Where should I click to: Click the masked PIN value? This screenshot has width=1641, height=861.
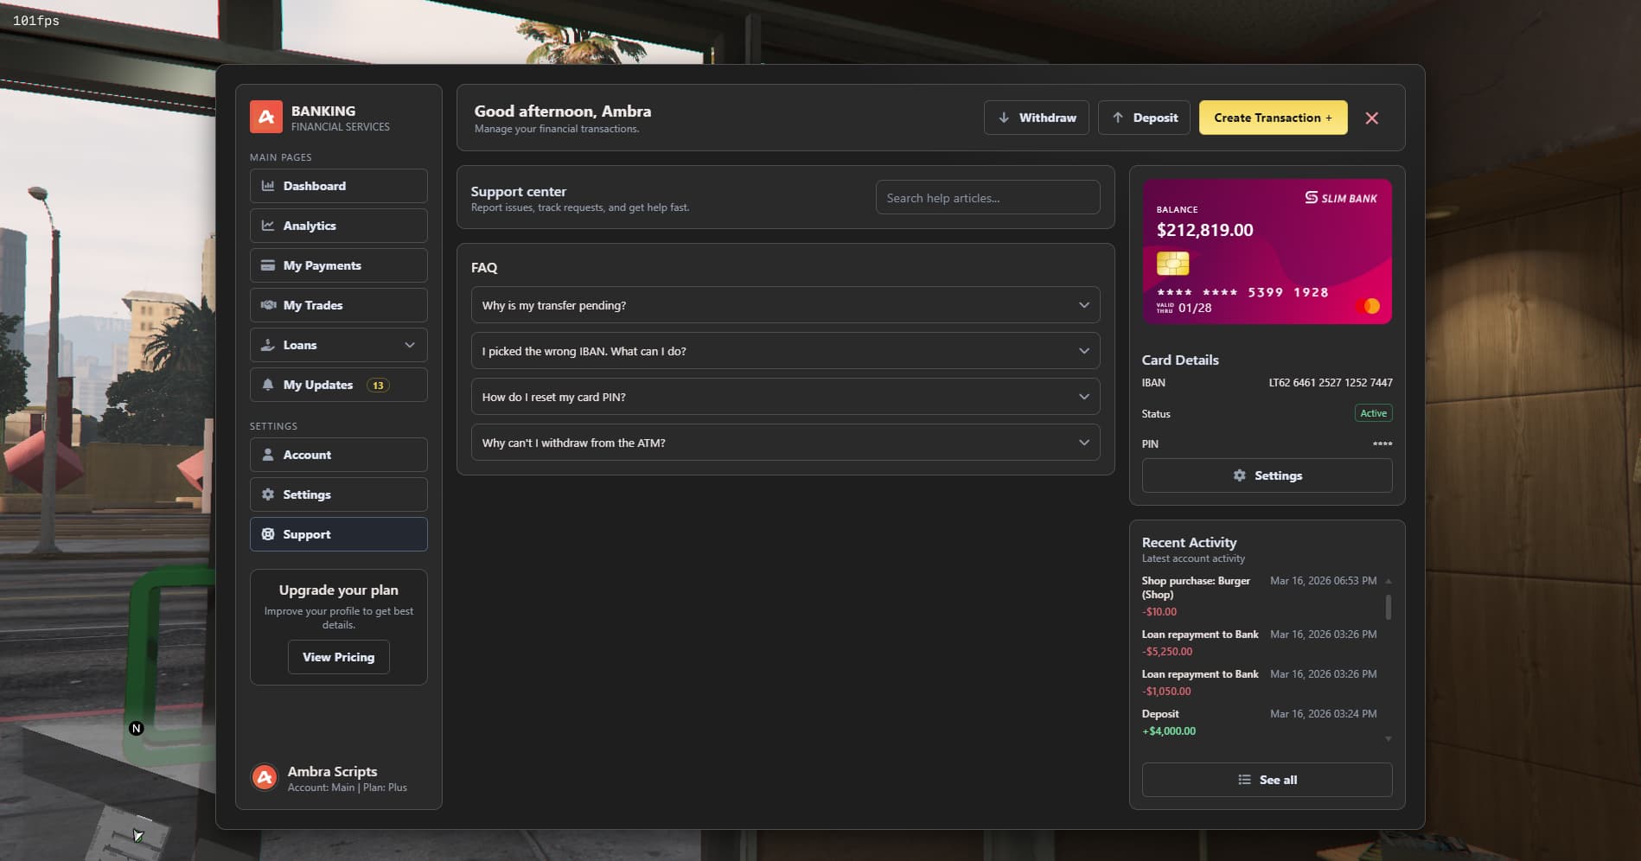click(1382, 444)
